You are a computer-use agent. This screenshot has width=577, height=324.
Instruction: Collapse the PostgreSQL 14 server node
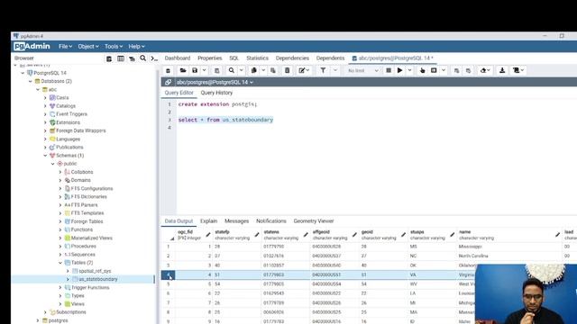(23, 73)
